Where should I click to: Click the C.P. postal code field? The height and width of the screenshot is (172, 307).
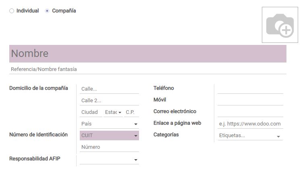tap(132, 112)
